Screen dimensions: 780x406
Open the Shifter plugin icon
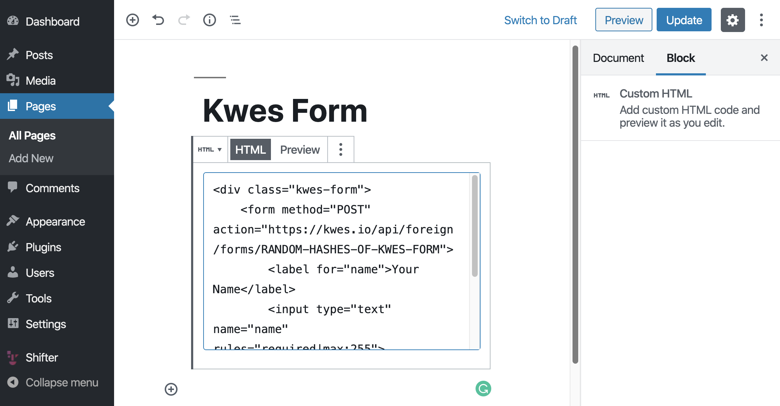click(x=13, y=357)
